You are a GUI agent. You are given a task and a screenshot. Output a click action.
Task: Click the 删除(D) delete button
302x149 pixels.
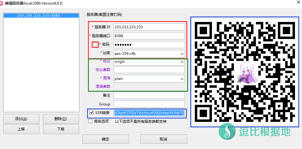coord(61,119)
